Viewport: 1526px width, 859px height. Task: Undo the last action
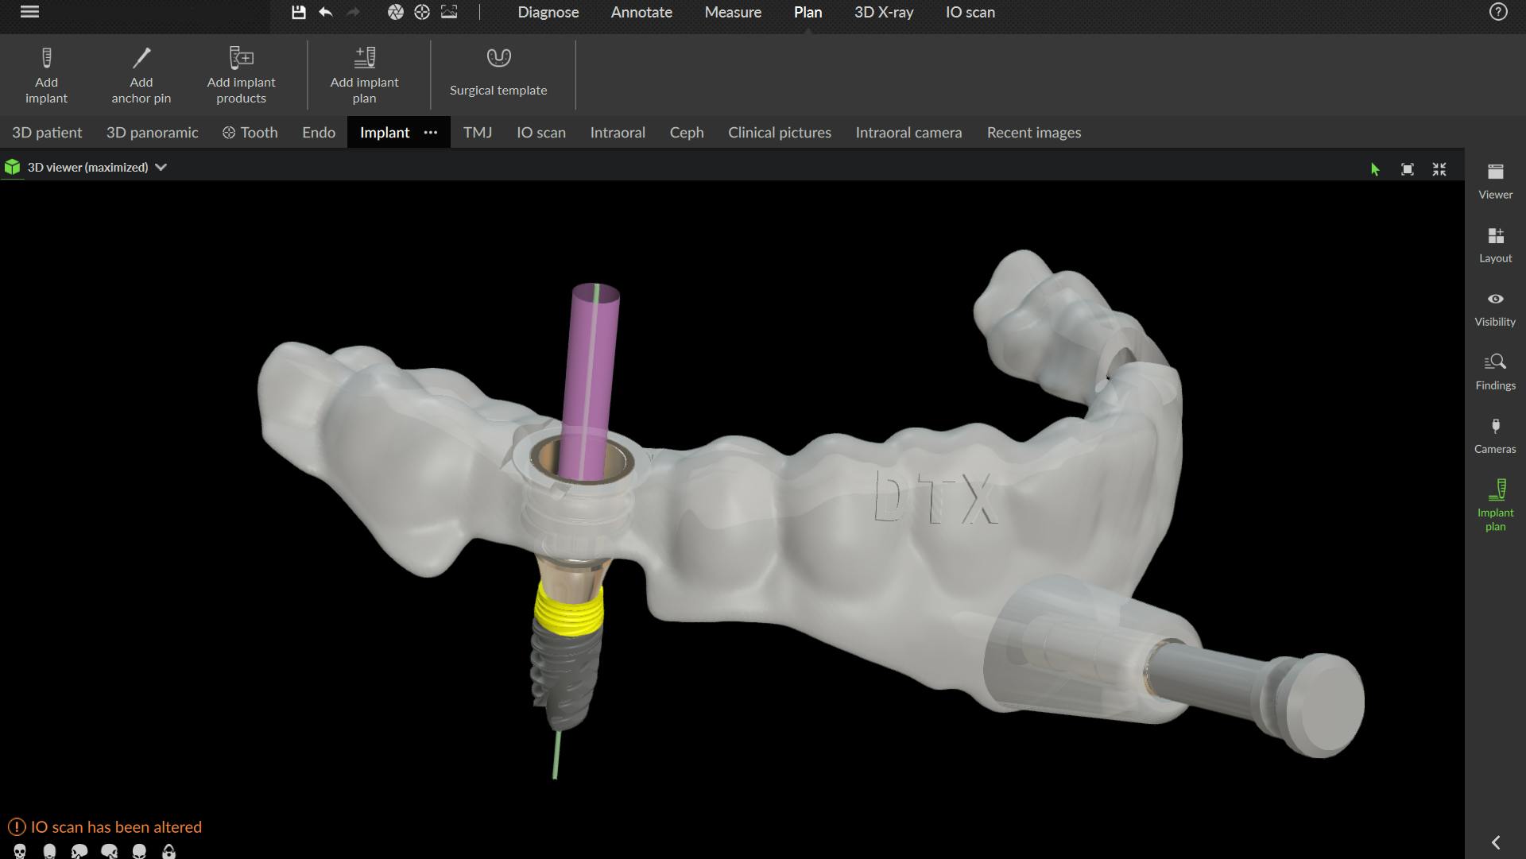click(x=326, y=12)
